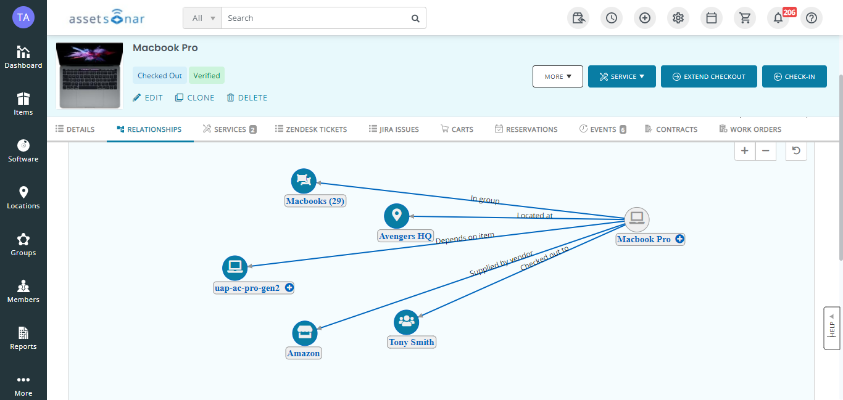
Task: Open the WORK ORDERS tab
Action: pos(750,129)
